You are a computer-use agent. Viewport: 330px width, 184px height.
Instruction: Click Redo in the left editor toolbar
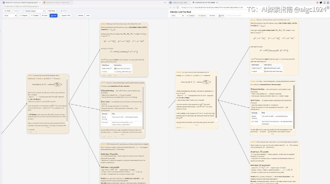(x=16, y=11)
